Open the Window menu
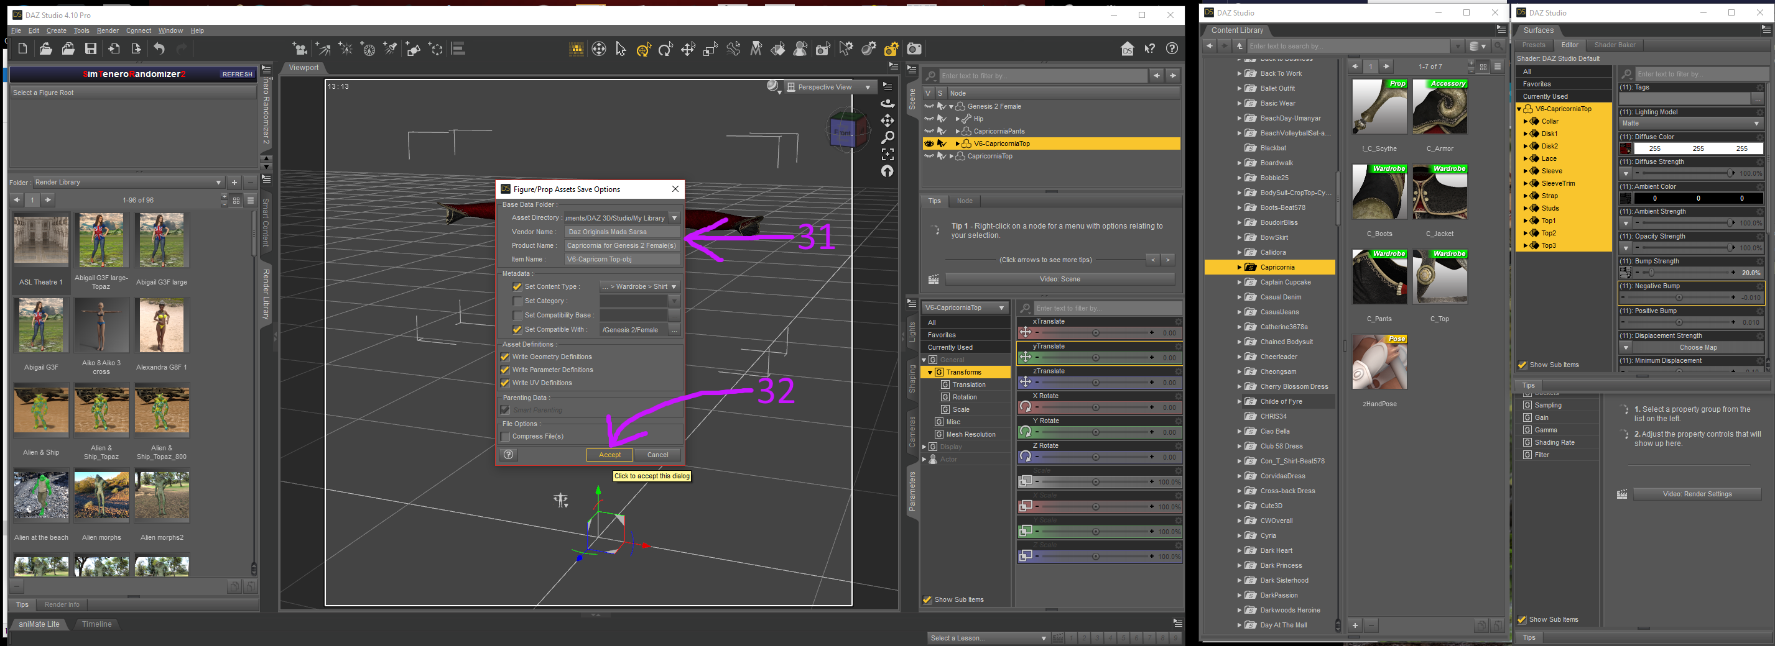The height and width of the screenshot is (646, 1775). point(170,31)
